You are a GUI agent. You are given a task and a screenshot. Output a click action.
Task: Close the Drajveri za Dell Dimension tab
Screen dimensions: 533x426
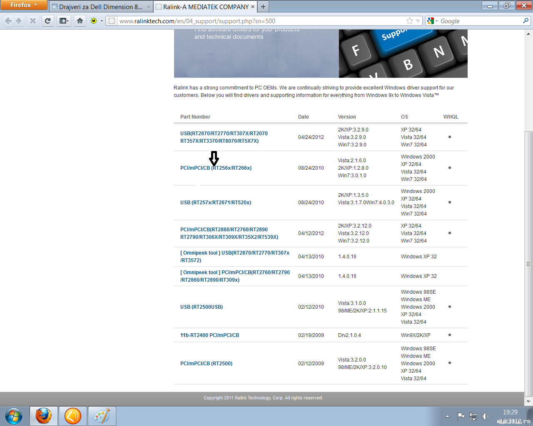(149, 7)
